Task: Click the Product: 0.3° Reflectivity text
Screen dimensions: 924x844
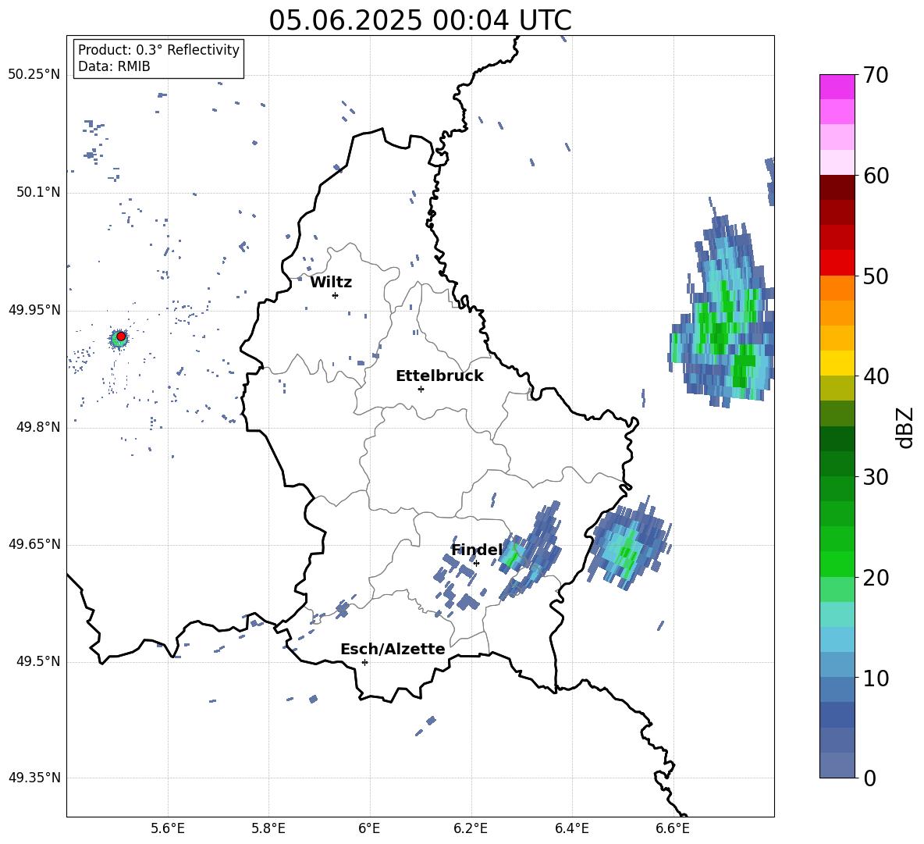Action: 158,50
